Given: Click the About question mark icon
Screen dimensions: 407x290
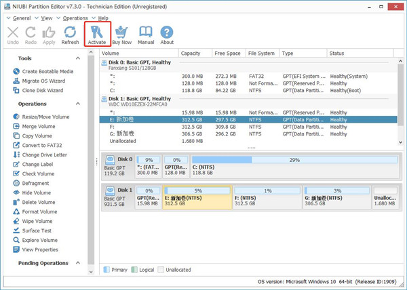Looking at the screenshot, I should 167,31.
